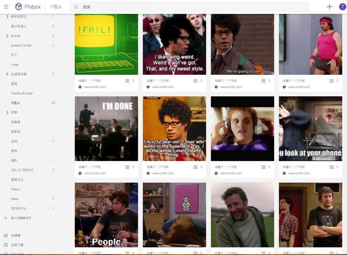This screenshot has height=255, width=347.
Task: Open the 快捷键 shortcuts link
Action: (16, 235)
